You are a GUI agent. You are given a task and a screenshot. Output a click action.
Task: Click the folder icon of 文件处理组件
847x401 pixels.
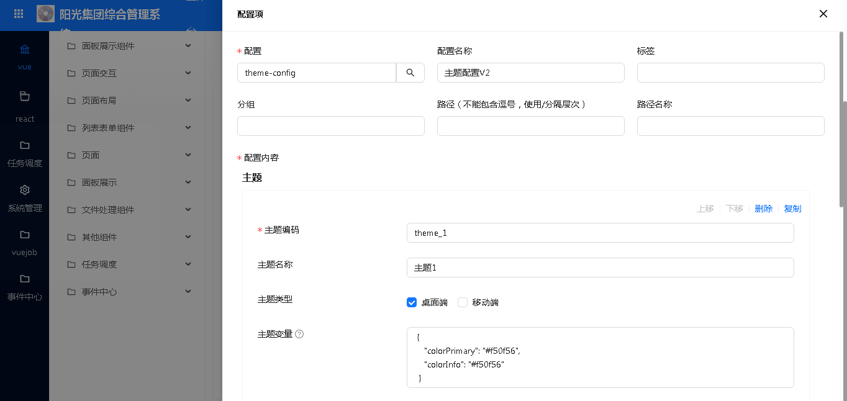[71, 210]
